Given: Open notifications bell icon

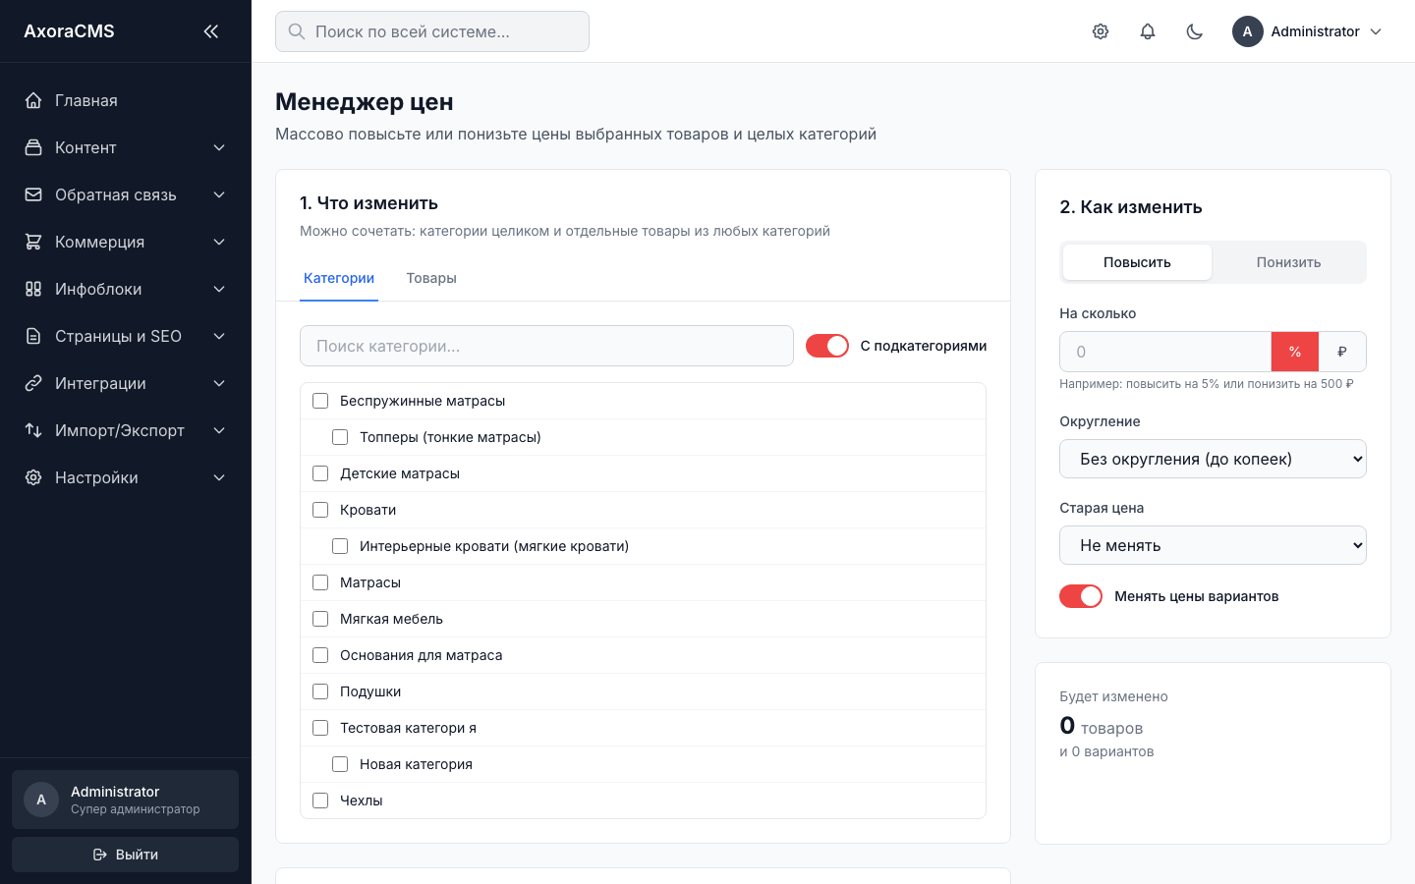Looking at the screenshot, I should point(1148,31).
